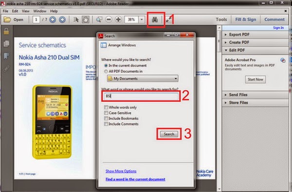Open the Edit menu

15,11
